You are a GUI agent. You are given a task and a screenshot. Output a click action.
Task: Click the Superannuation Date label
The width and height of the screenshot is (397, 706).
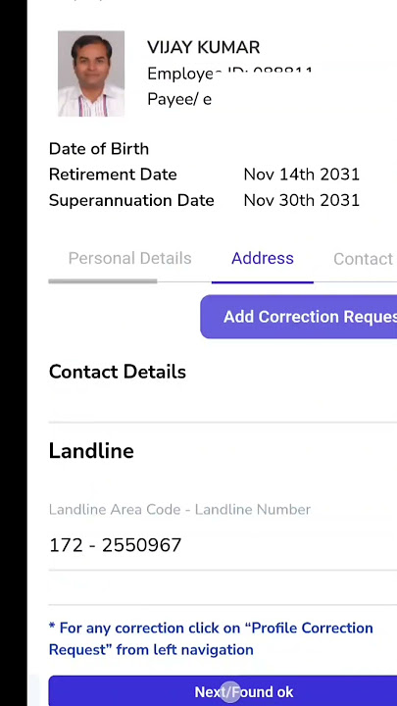(131, 200)
